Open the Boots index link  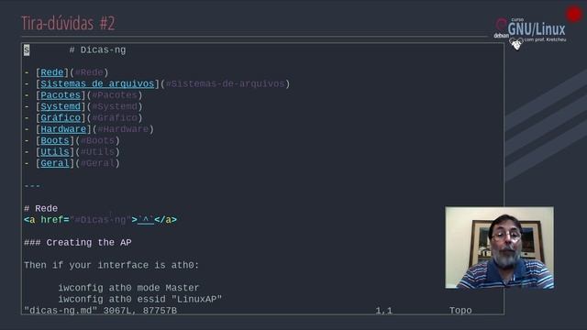pyautogui.click(x=55, y=140)
